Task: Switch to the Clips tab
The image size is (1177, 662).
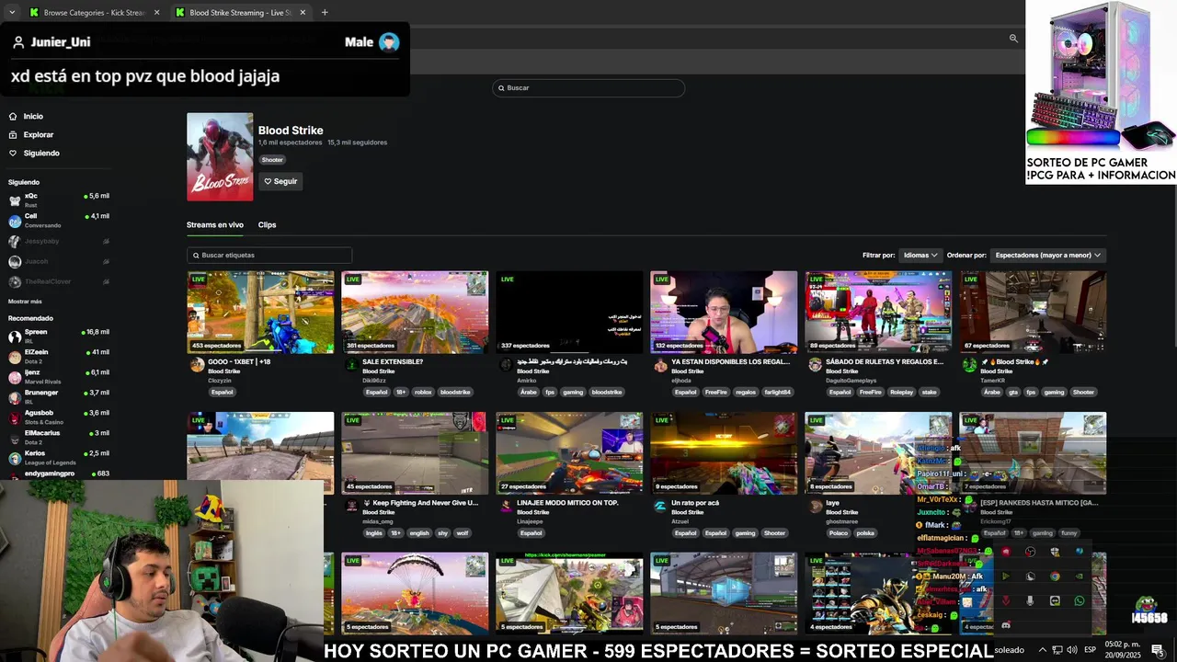Action: (267, 224)
